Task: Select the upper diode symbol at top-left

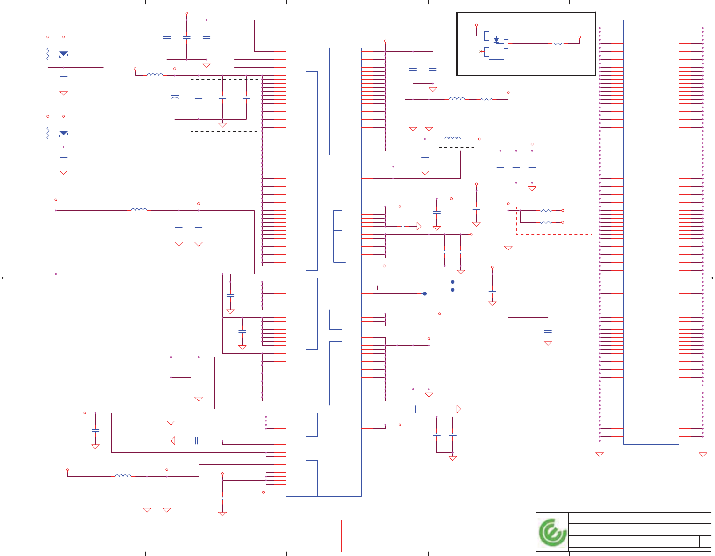Action: pos(64,54)
